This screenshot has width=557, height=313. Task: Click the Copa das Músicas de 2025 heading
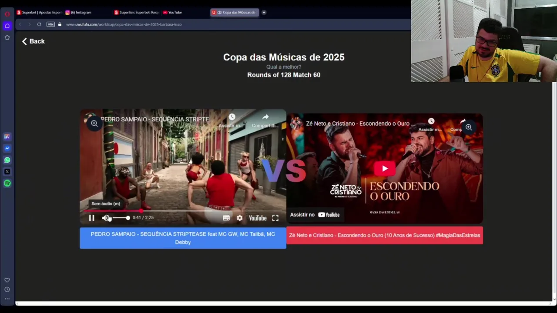(284, 57)
